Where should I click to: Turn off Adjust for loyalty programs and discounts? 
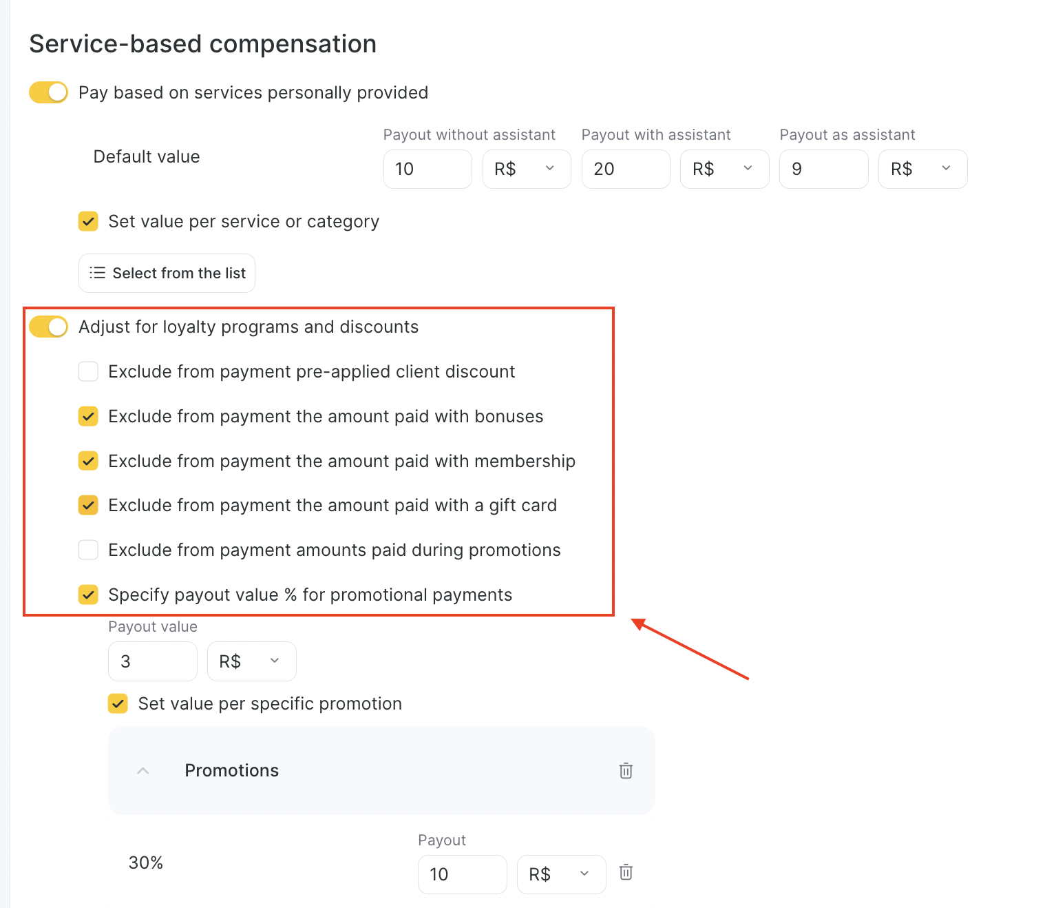[48, 327]
